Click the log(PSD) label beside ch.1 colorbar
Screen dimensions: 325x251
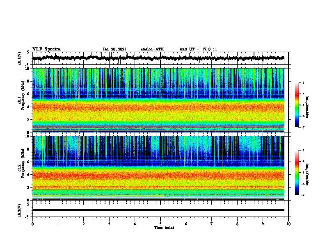pos(307,107)
